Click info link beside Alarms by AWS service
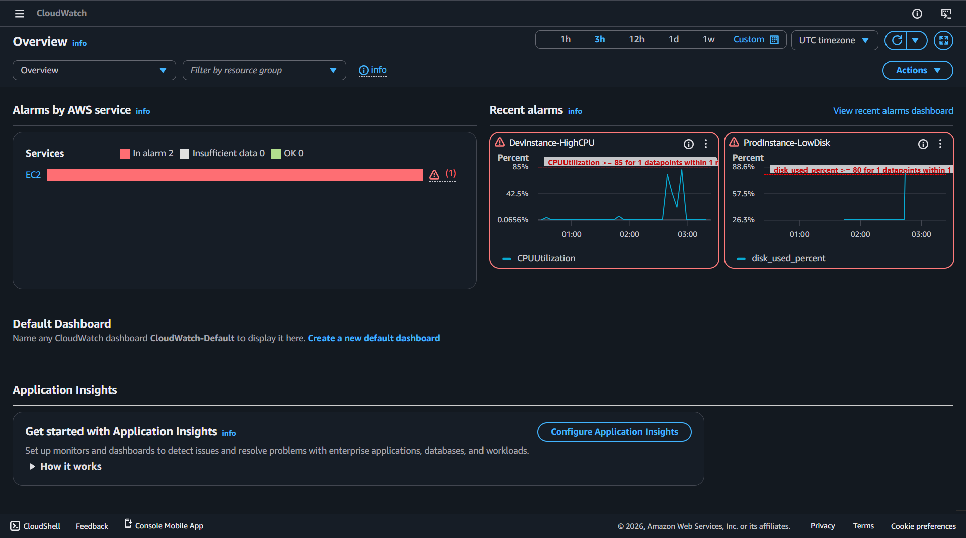This screenshot has height=538, width=966. point(143,111)
